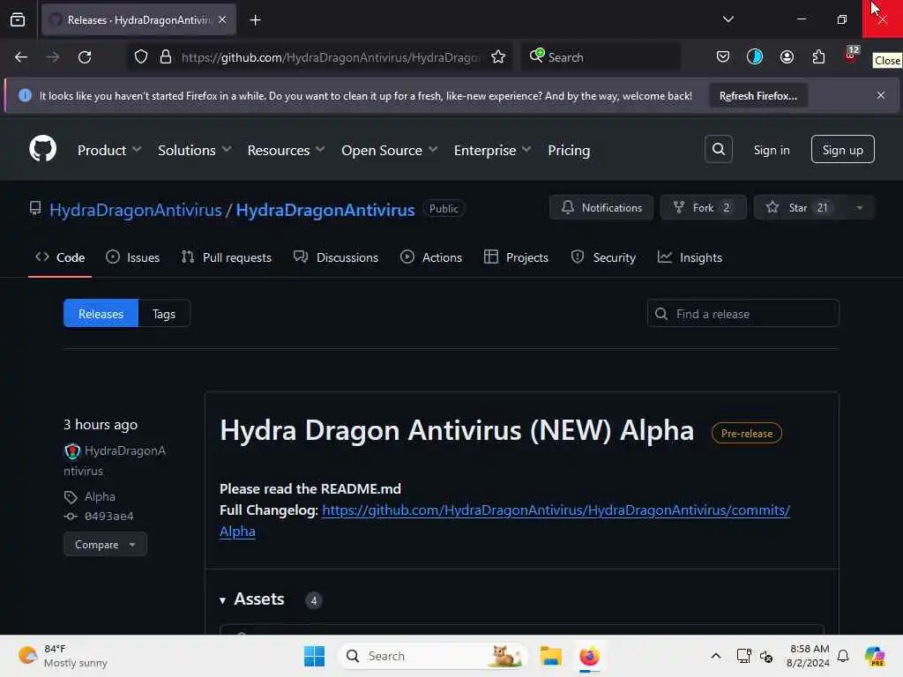View the Insights tab
Screen dimensions: 903x677
[x=690, y=257]
